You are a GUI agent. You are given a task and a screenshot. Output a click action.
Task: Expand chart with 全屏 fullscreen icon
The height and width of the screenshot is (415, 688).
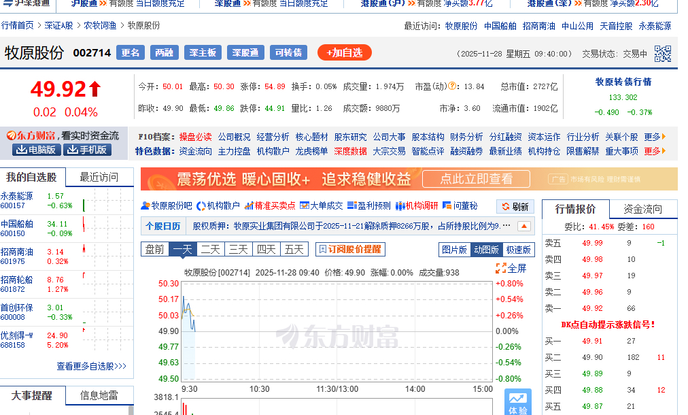(511, 268)
